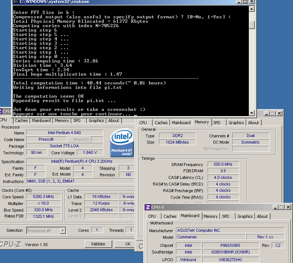Image resolution: width=293 pixels, height=263 pixels.
Task: Click the chipset value P965/G965
Action: pos(230,245)
